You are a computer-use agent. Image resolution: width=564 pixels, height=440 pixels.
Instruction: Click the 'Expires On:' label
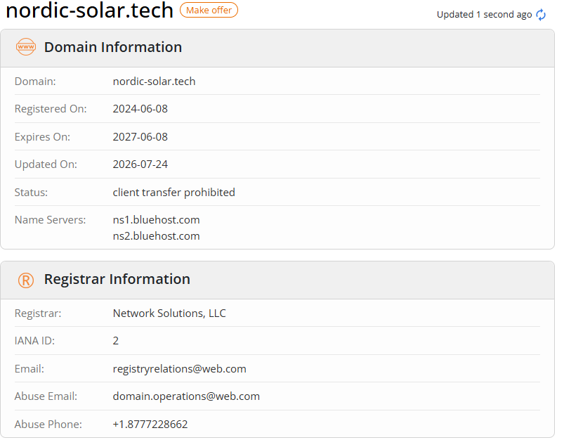42,137
